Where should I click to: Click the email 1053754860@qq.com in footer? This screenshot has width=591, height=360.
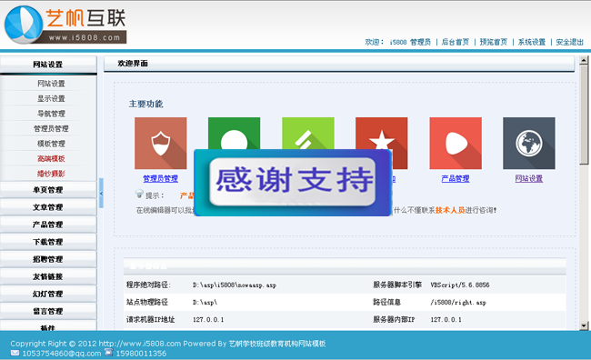62,354
